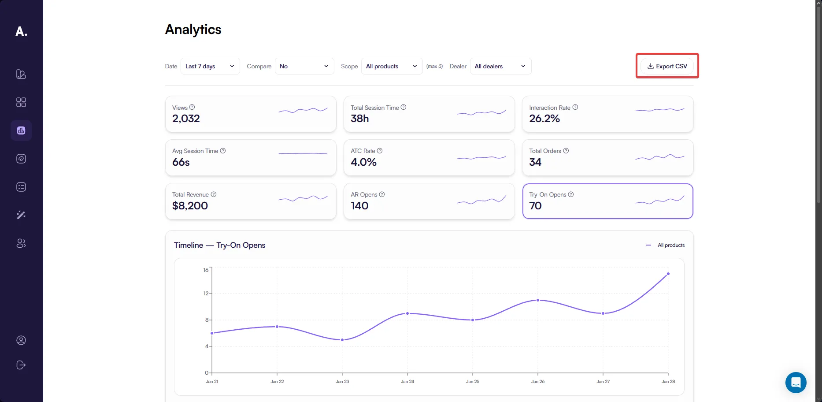822x402 pixels.
Task: Click the Export CSV button
Action: click(x=667, y=66)
